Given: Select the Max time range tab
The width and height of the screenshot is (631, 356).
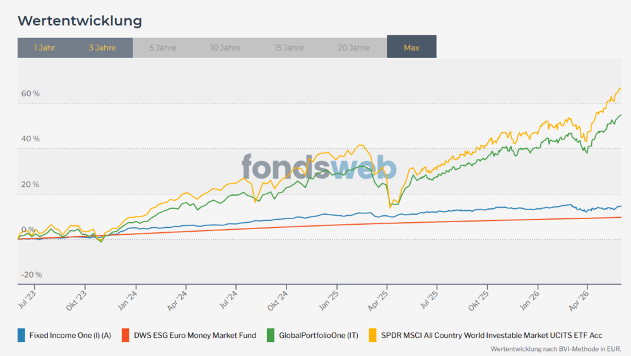Looking at the screenshot, I should pos(411,47).
